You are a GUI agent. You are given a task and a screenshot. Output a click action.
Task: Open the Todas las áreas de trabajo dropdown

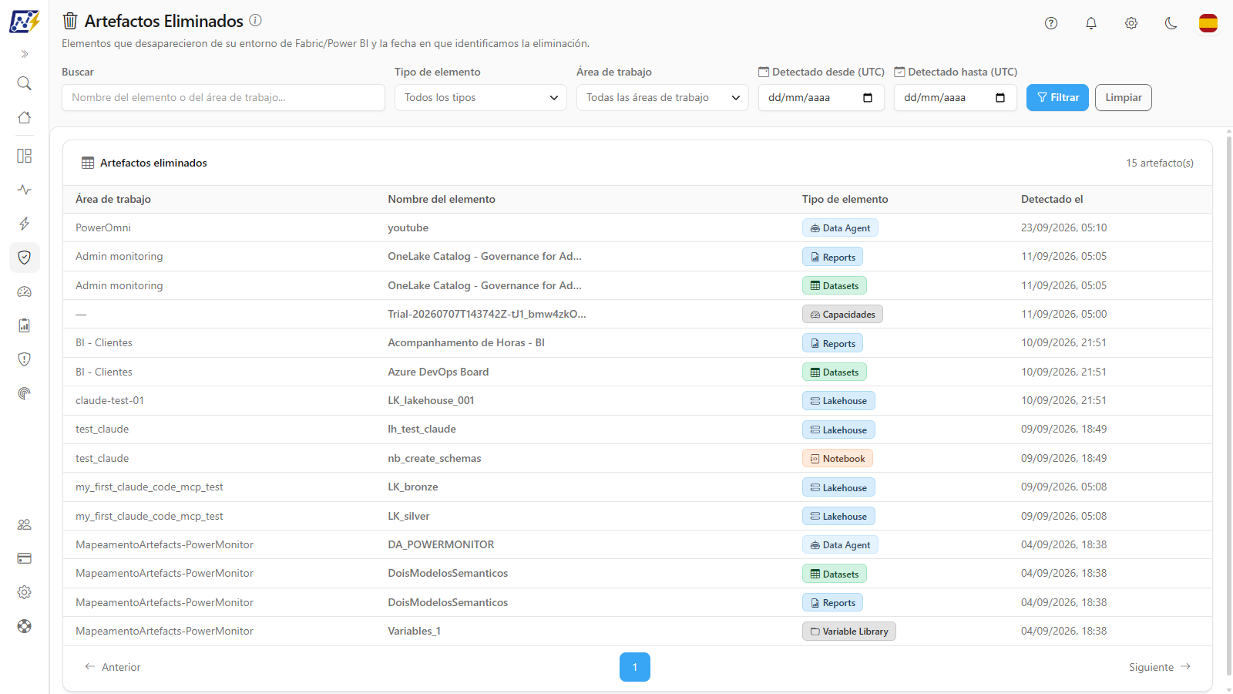(x=663, y=97)
